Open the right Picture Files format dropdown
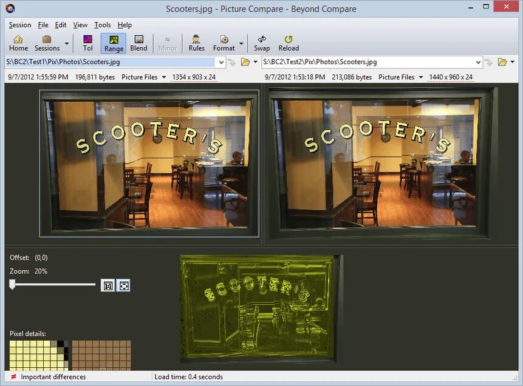 coord(400,77)
